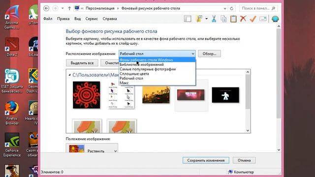The height and width of the screenshot is (177, 315).
Task: Choose Фоны рабочего стола Windows option
Action: point(157,60)
